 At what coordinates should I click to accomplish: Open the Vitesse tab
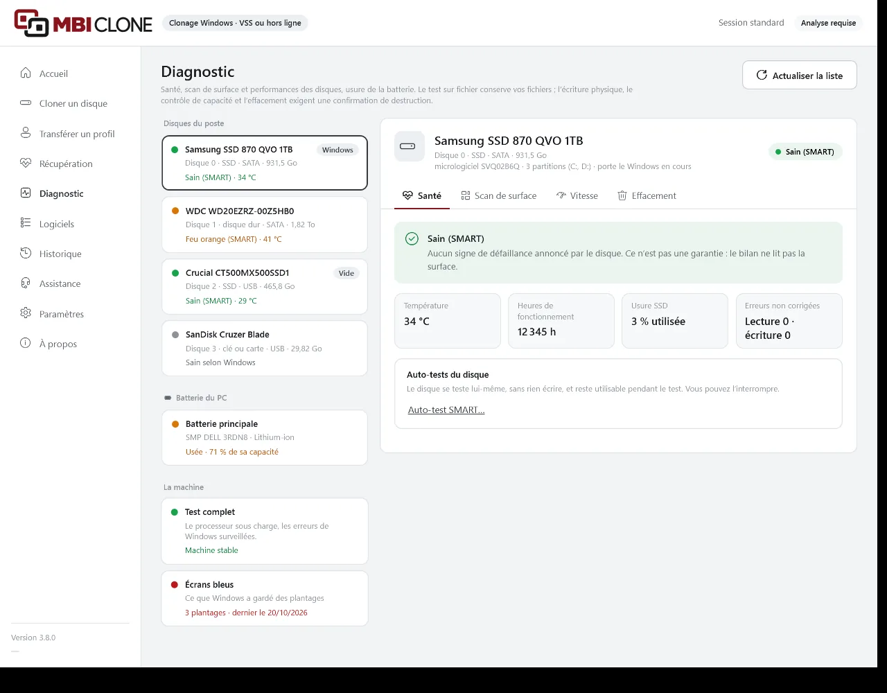tap(577, 195)
